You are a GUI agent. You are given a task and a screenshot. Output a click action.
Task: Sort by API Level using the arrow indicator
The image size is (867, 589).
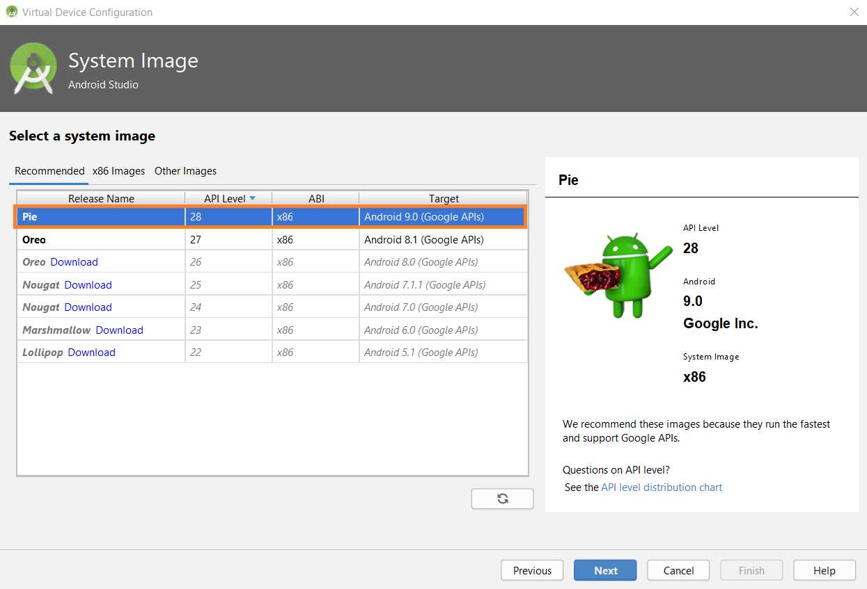pos(252,198)
